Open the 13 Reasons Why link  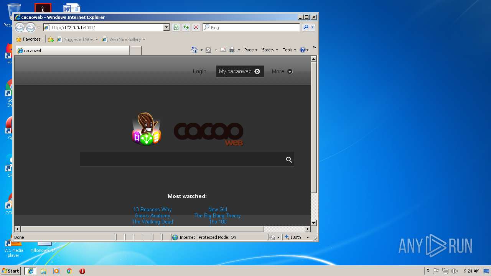tap(152, 209)
